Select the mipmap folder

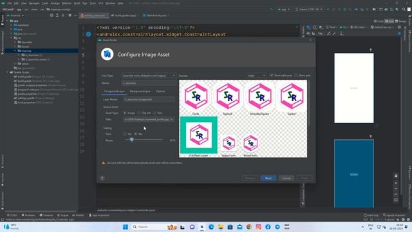[x=26, y=51]
